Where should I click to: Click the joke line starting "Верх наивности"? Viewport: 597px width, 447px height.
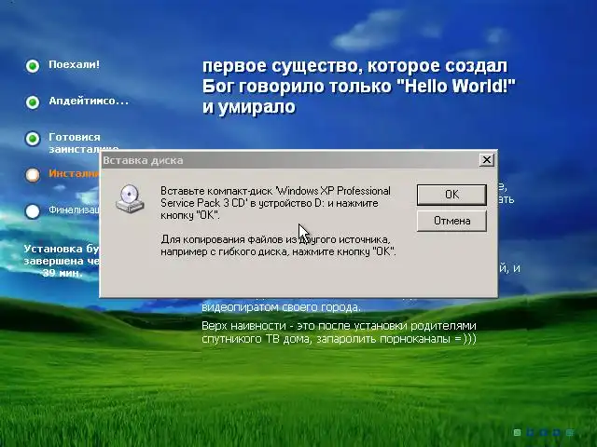click(x=339, y=332)
